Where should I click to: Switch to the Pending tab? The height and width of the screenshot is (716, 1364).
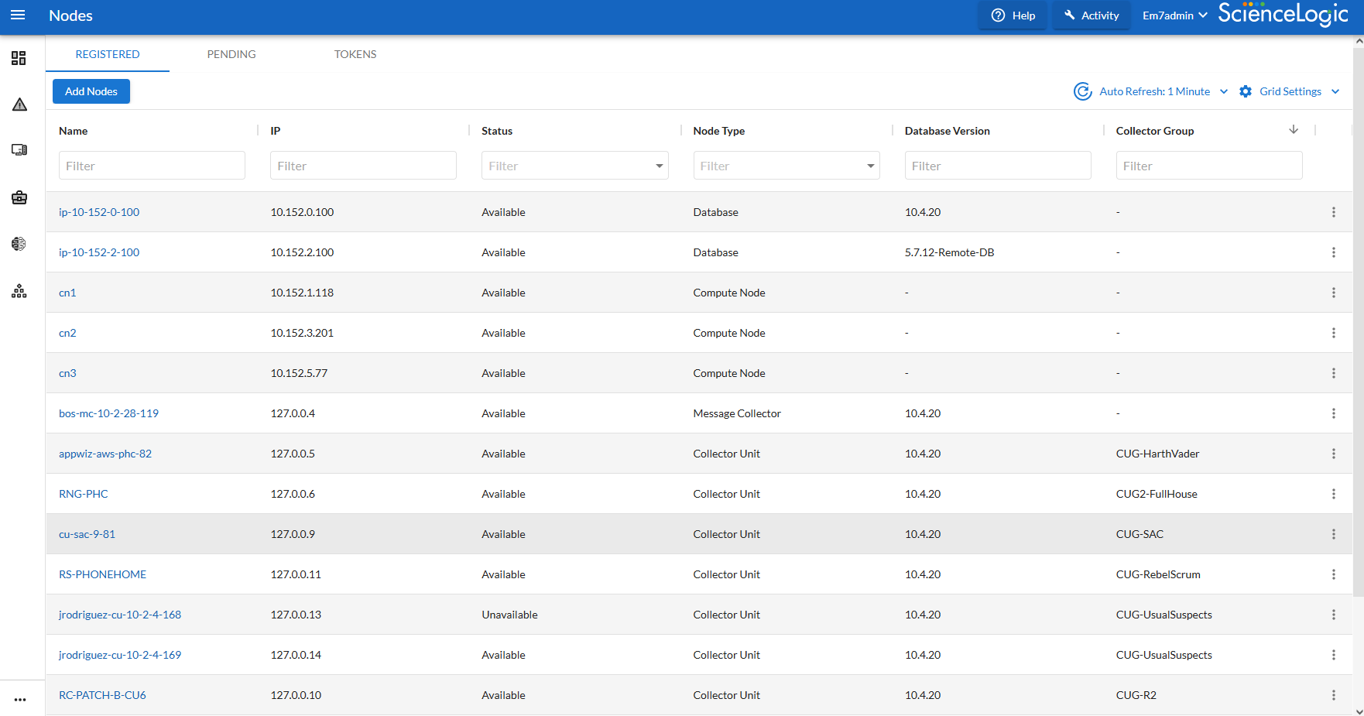(x=231, y=54)
